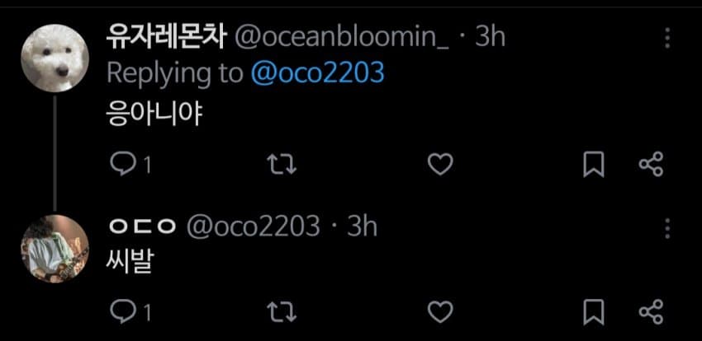Reply to the 씨발 tweet
Image resolution: width=702 pixels, height=341 pixels.
pyautogui.click(x=123, y=311)
